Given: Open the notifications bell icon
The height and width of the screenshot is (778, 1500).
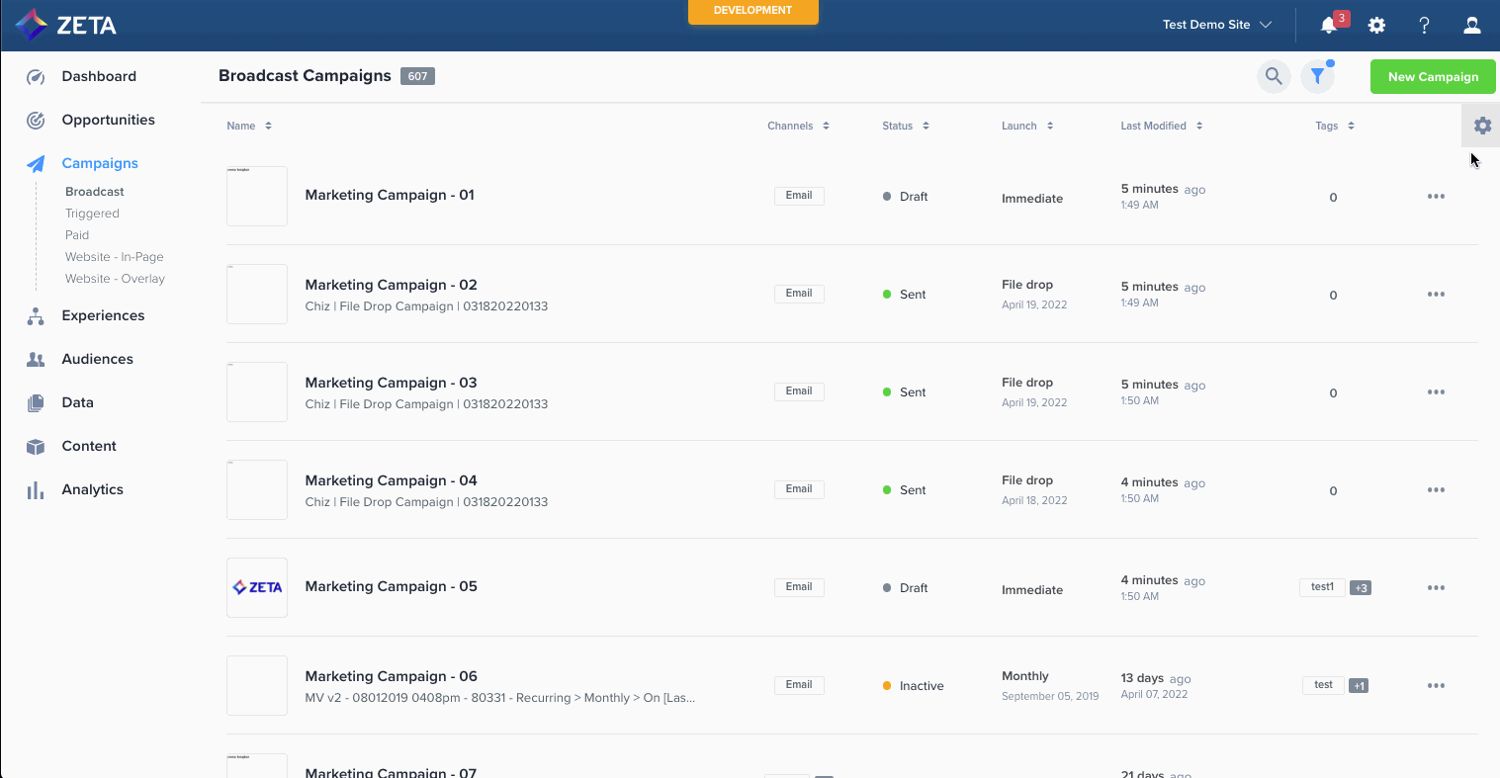Looking at the screenshot, I should [1329, 26].
